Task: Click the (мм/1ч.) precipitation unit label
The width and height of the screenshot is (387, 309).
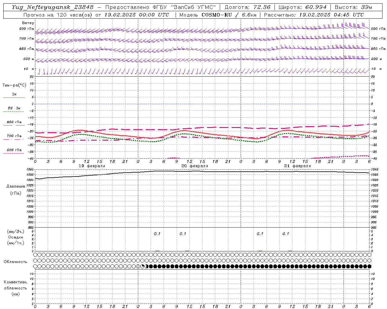Action: 16,243
